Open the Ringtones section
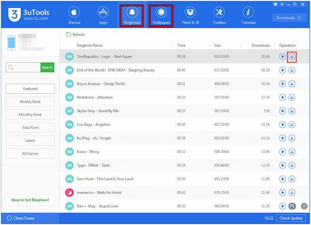 click(132, 16)
